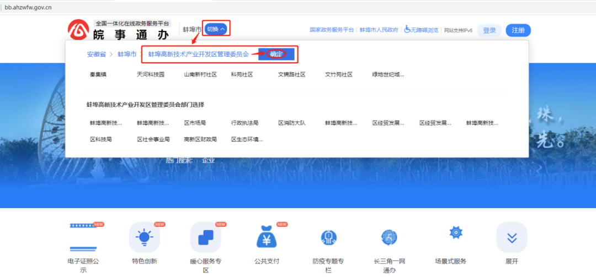Choose 文锦路社区

click(291, 75)
